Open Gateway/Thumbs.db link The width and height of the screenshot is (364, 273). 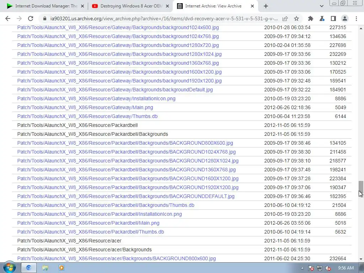pyautogui.click(x=87, y=116)
